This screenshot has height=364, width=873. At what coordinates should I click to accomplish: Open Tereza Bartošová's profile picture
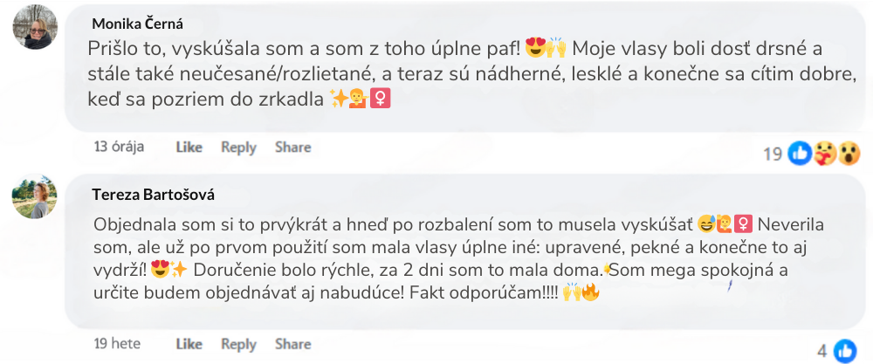tap(35, 196)
